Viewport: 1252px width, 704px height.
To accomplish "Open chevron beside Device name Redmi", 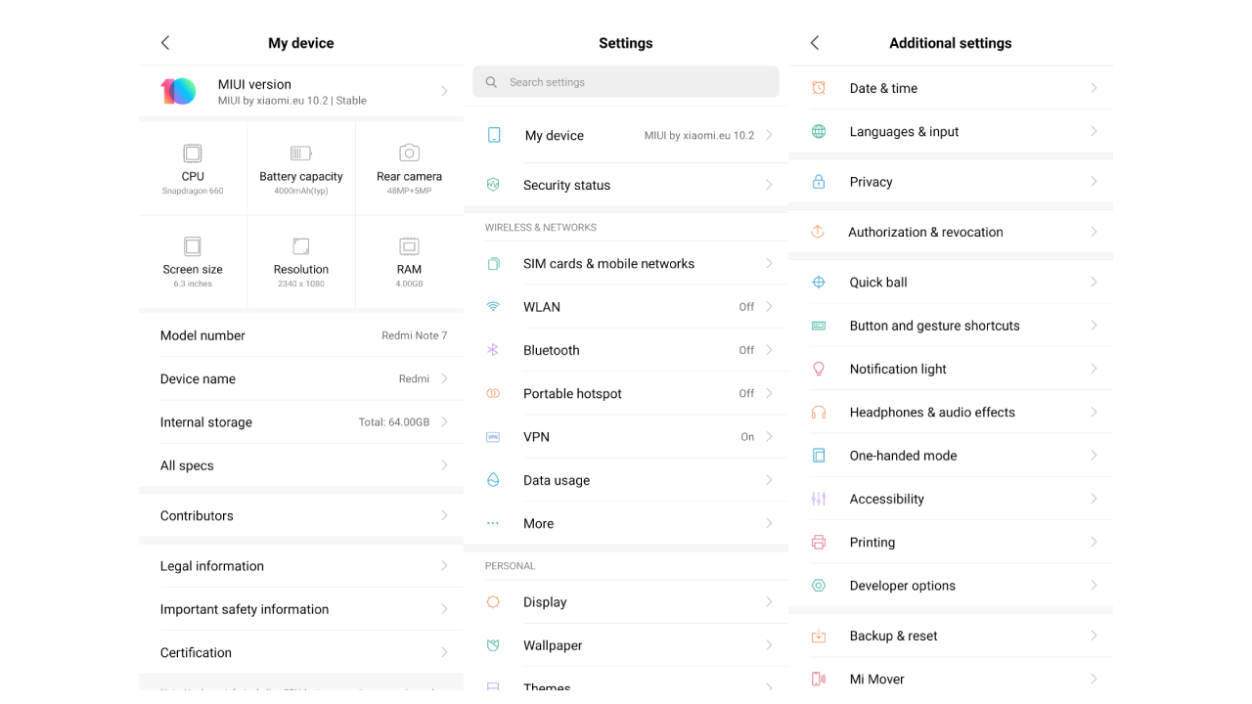I will click(x=444, y=378).
